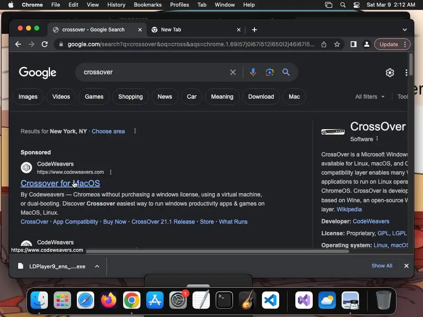The image size is (423, 317).
Task: Open site info lock icon in address bar
Action: click(x=61, y=44)
